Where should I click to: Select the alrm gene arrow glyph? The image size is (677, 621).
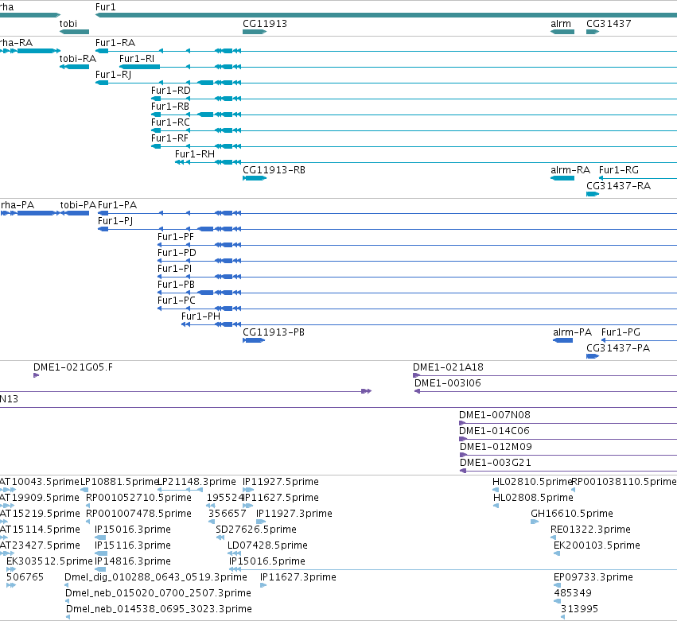pyautogui.click(x=562, y=32)
